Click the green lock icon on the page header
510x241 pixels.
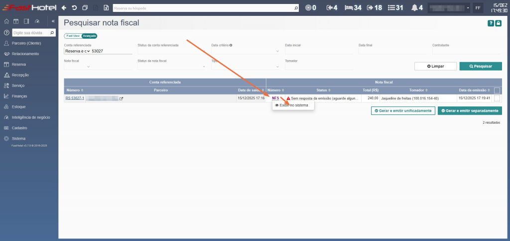click(x=499, y=23)
